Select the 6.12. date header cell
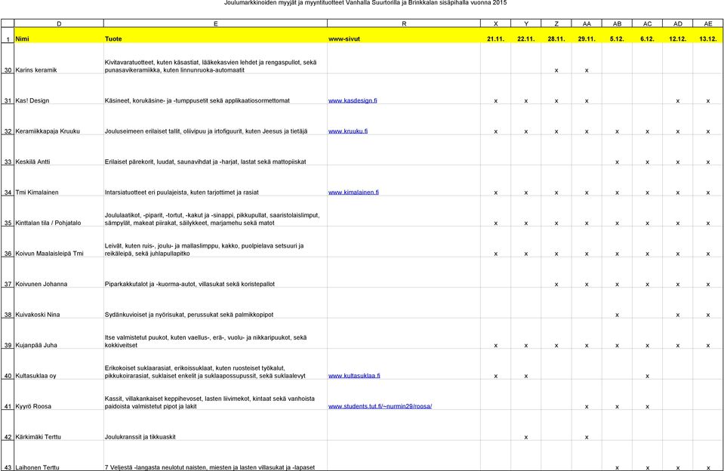 tap(647, 35)
